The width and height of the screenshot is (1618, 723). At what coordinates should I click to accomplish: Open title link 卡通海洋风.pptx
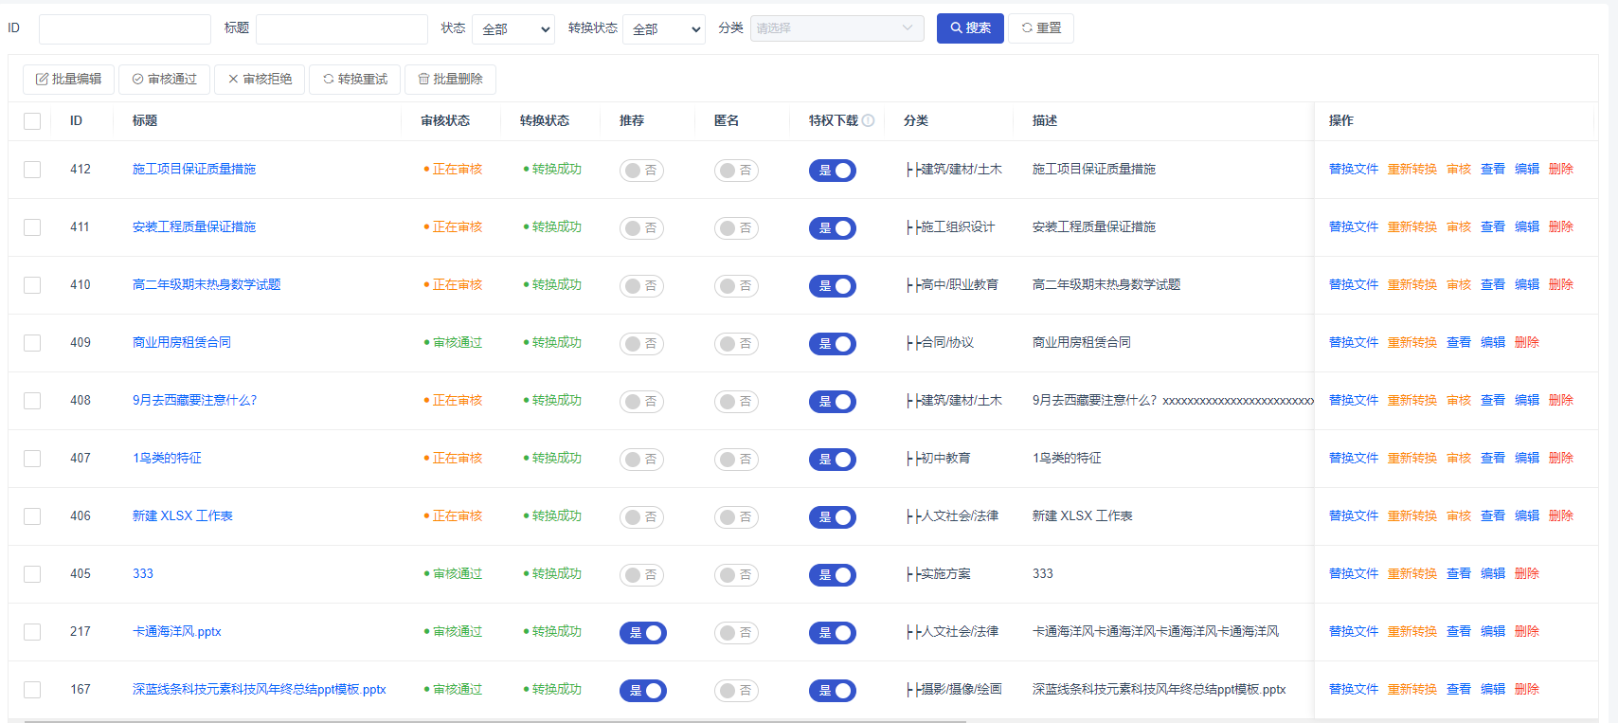[x=177, y=631]
